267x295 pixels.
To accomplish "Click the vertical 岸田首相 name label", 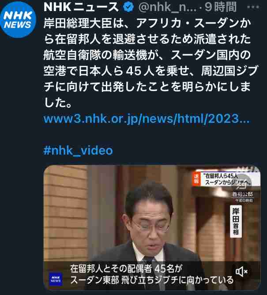I will (x=236, y=221).
